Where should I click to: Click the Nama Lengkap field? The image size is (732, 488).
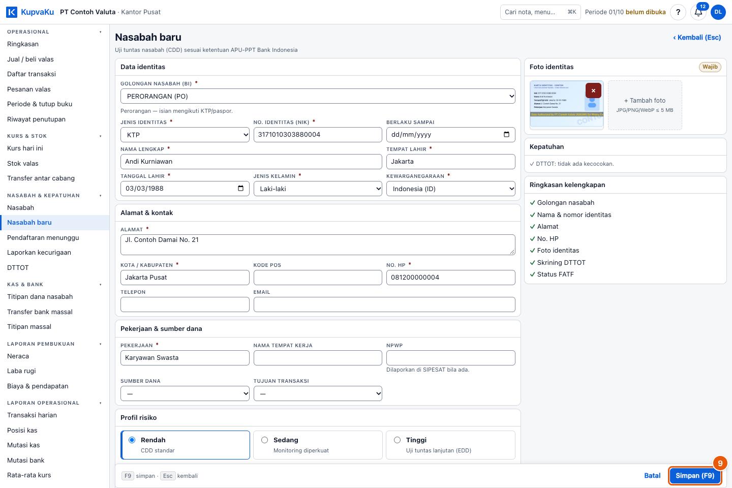251,162
